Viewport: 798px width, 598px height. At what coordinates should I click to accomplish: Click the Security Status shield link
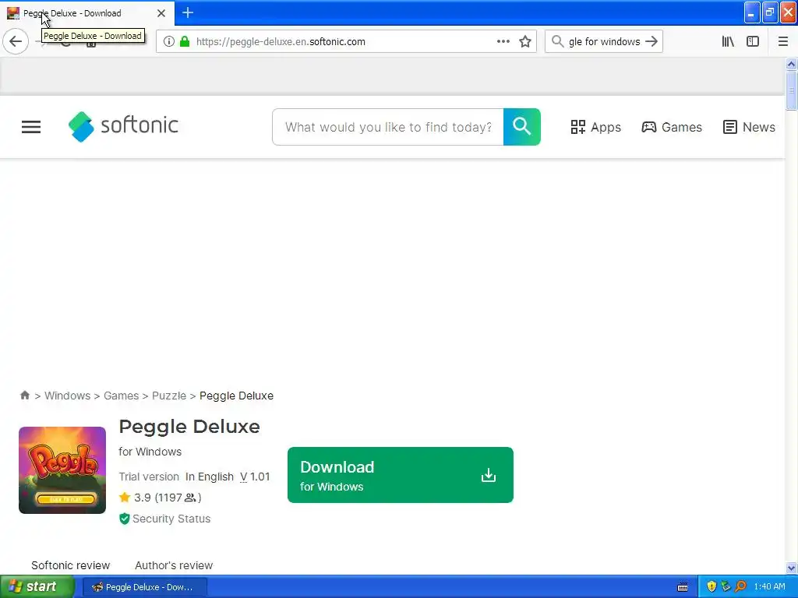pos(164,519)
